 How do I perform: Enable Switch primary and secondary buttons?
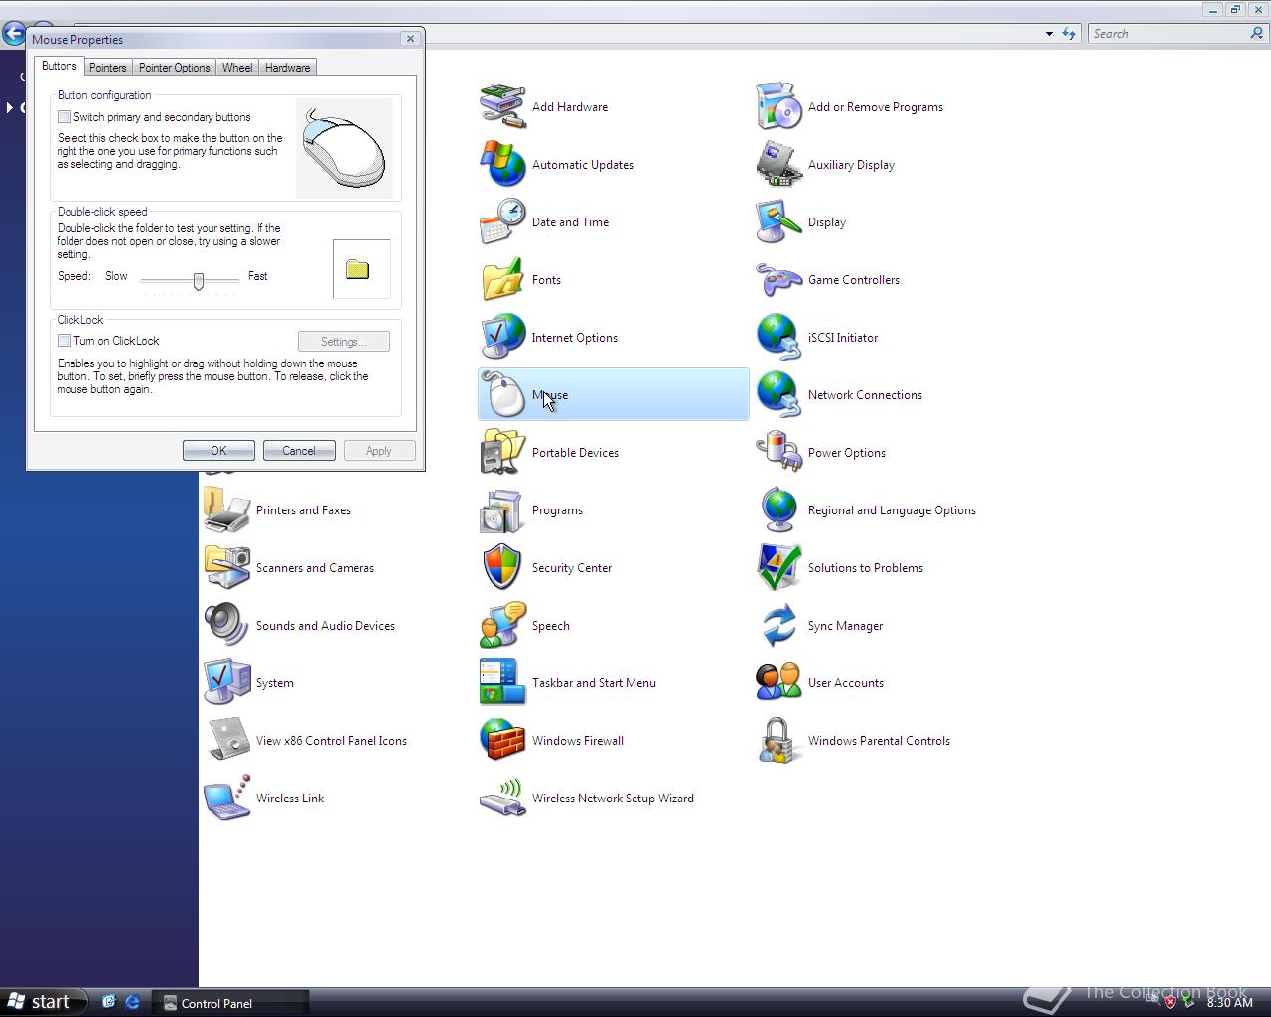[64, 117]
